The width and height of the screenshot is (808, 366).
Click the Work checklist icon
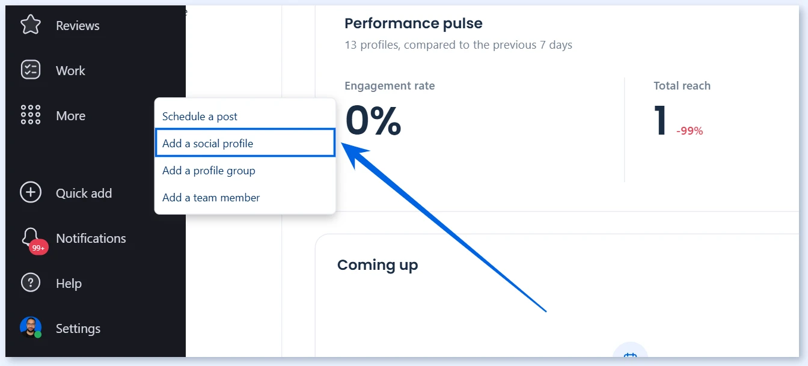31,70
